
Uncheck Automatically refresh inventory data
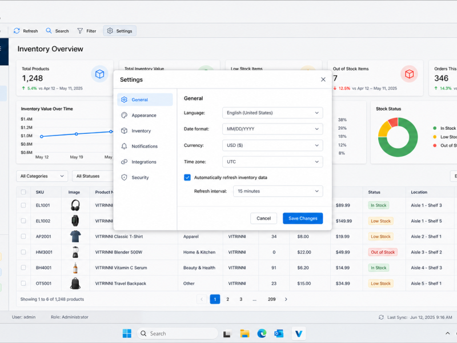point(187,177)
